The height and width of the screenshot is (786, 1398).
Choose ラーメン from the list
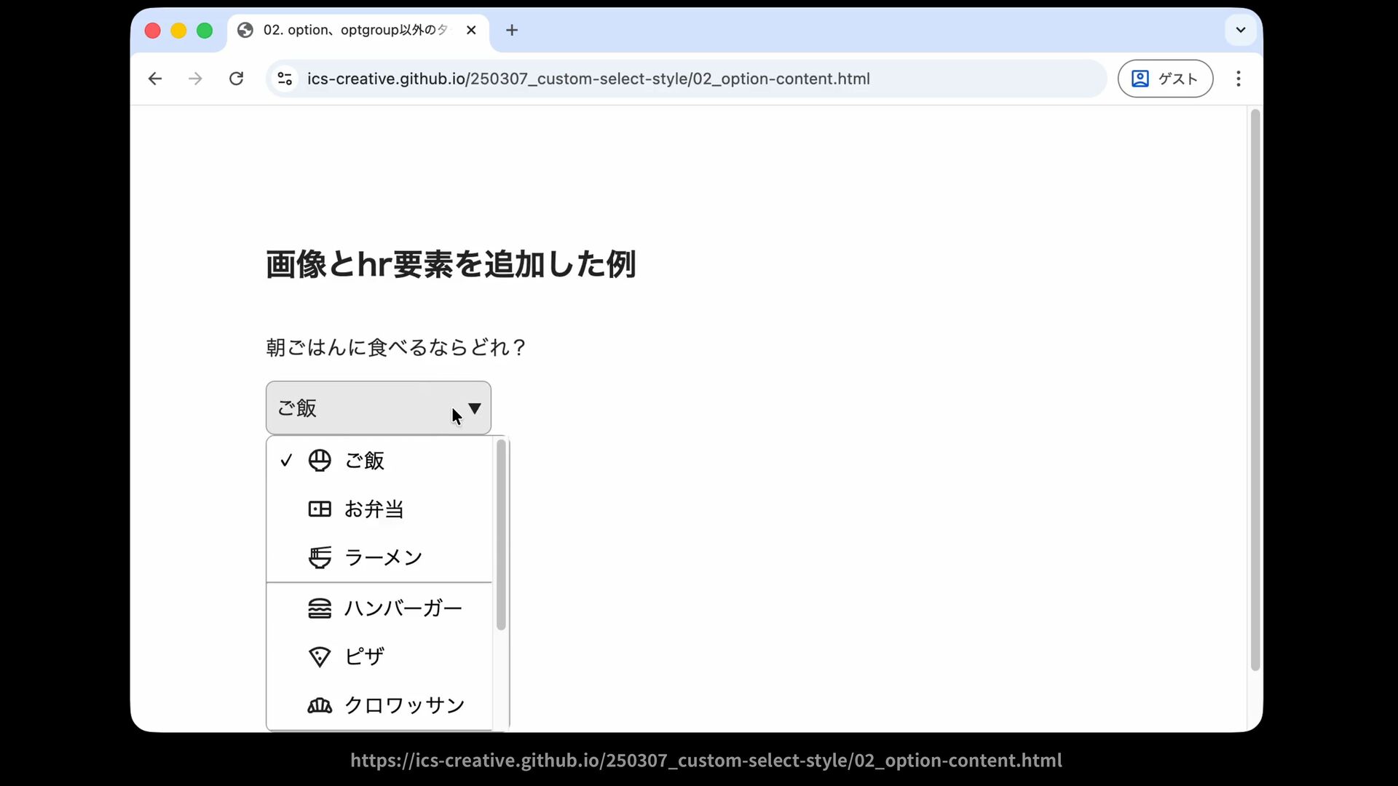click(383, 557)
